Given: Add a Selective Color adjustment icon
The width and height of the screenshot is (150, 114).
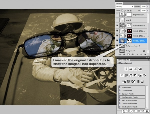Looking at the screenshot, I should pos(142,81).
